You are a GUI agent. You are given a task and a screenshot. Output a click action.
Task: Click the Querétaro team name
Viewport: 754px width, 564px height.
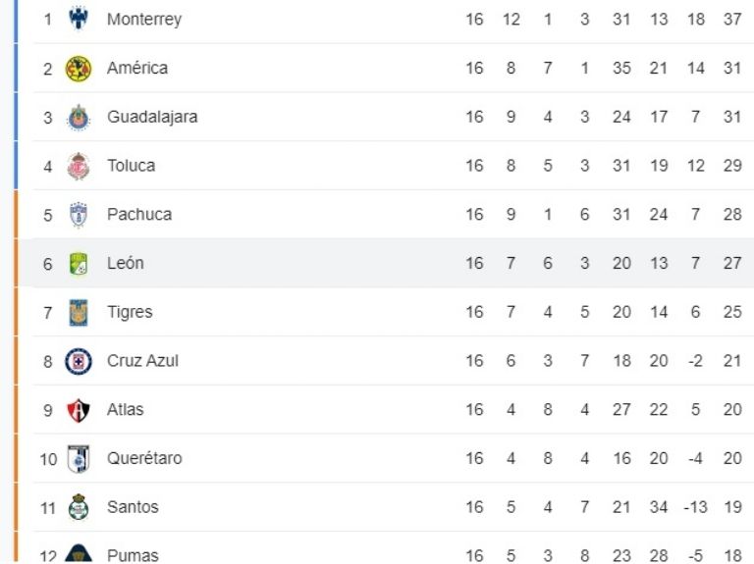(144, 458)
